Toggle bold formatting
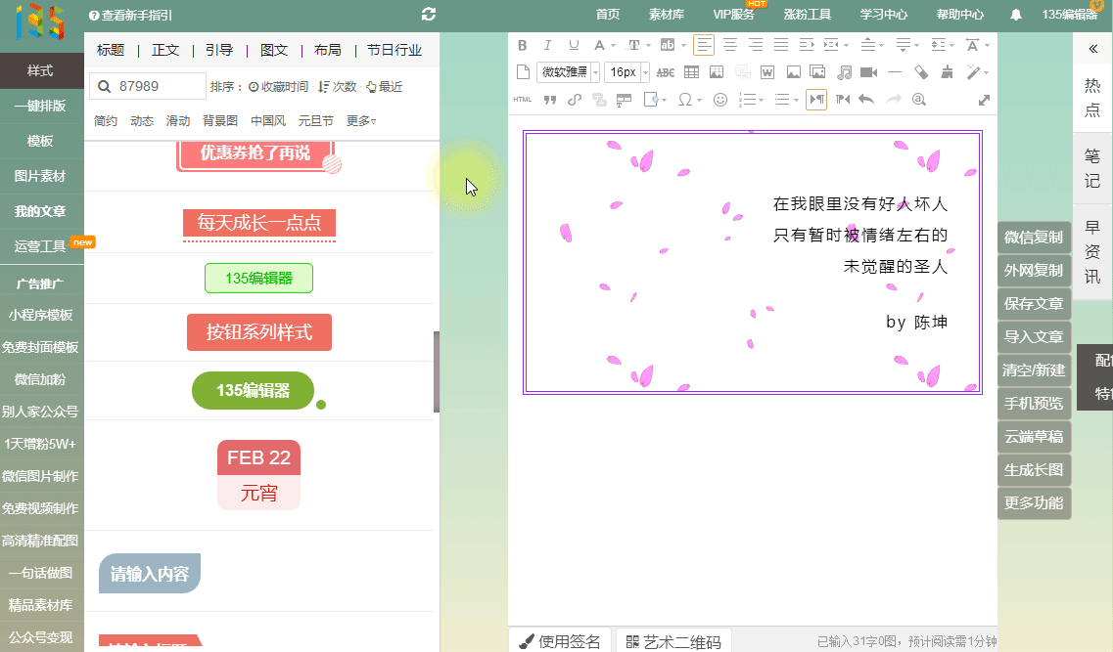The height and width of the screenshot is (652, 1113). tap(522, 45)
